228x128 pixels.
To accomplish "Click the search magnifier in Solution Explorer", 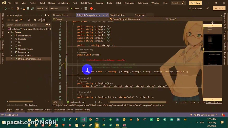I will tap(47, 25).
